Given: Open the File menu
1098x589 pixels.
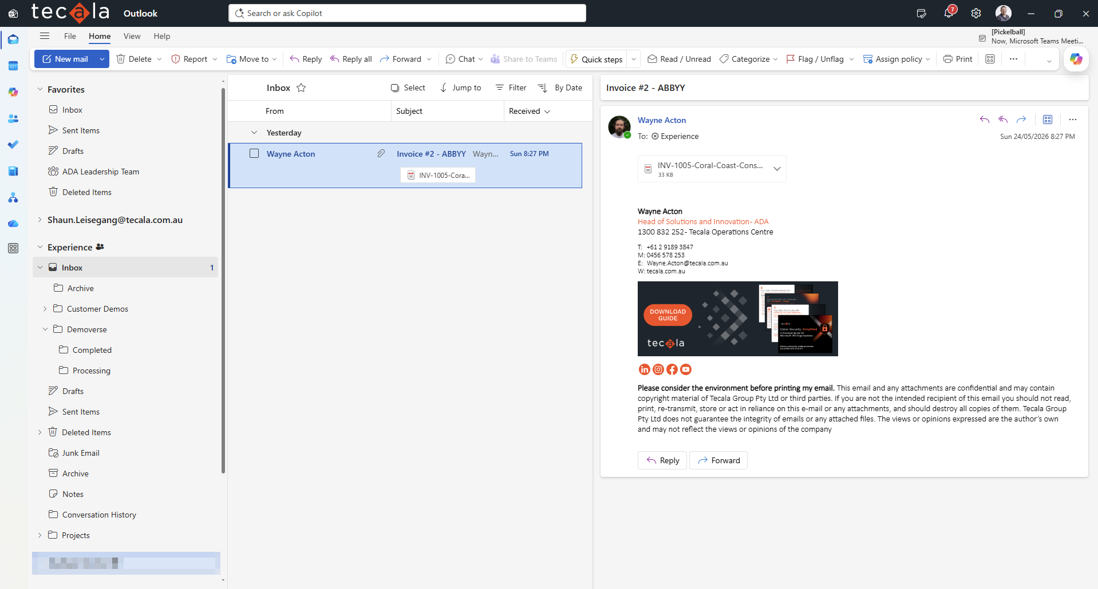Looking at the screenshot, I should coord(70,36).
